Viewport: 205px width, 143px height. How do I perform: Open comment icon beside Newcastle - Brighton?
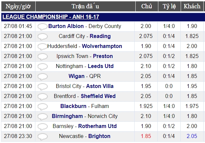click(x=42, y=137)
